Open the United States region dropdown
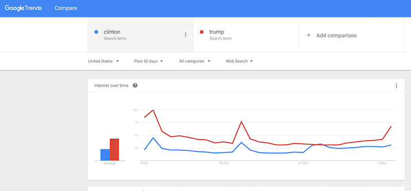 tap(103, 61)
